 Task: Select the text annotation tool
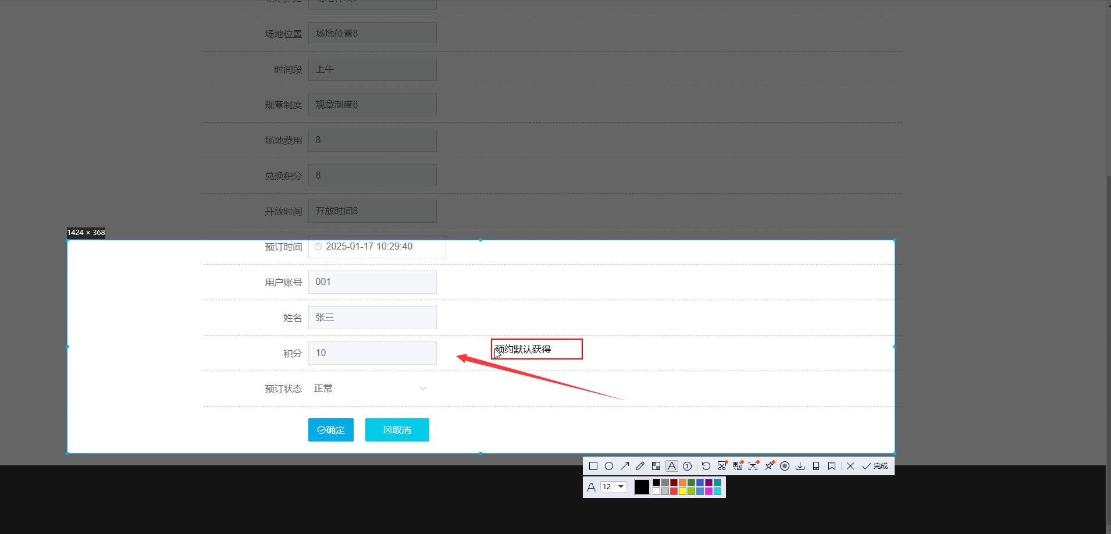tap(672, 466)
